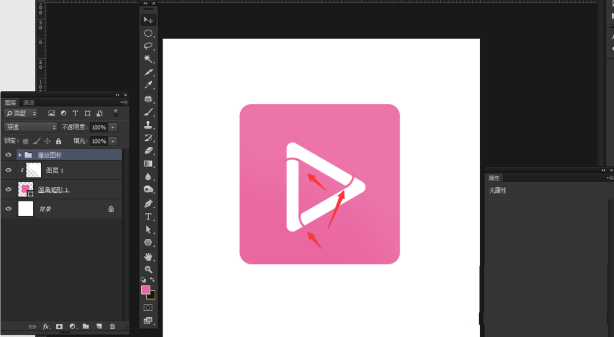Select the Horizontal Type tool
Screen dimensions: 614x337
point(149,217)
